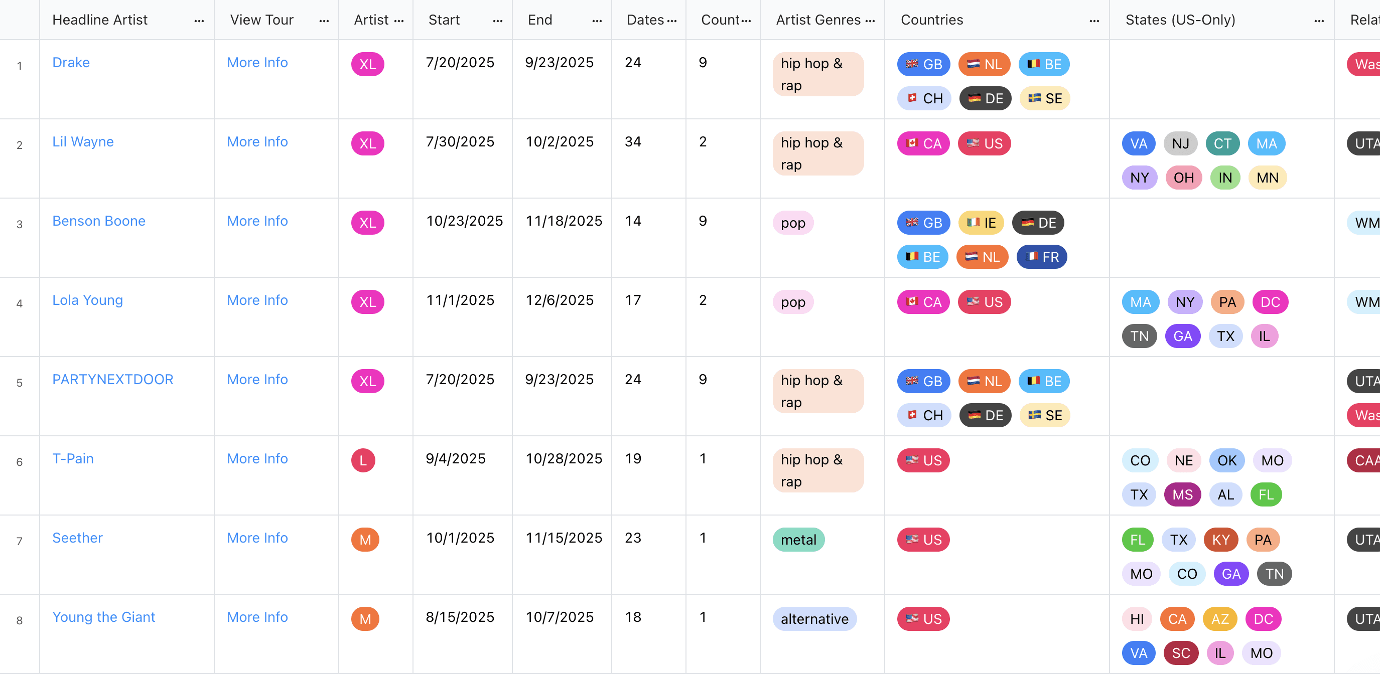
Task: Open the Count column options menu
Action: pos(746,21)
